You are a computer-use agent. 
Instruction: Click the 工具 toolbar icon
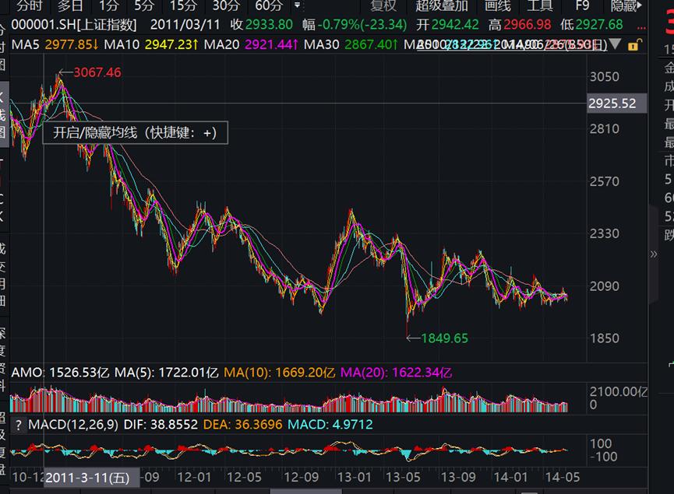(538, 6)
